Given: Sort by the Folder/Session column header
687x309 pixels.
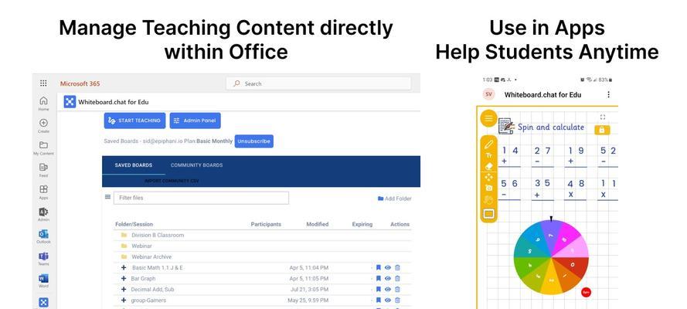Looking at the screenshot, I should tap(134, 224).
